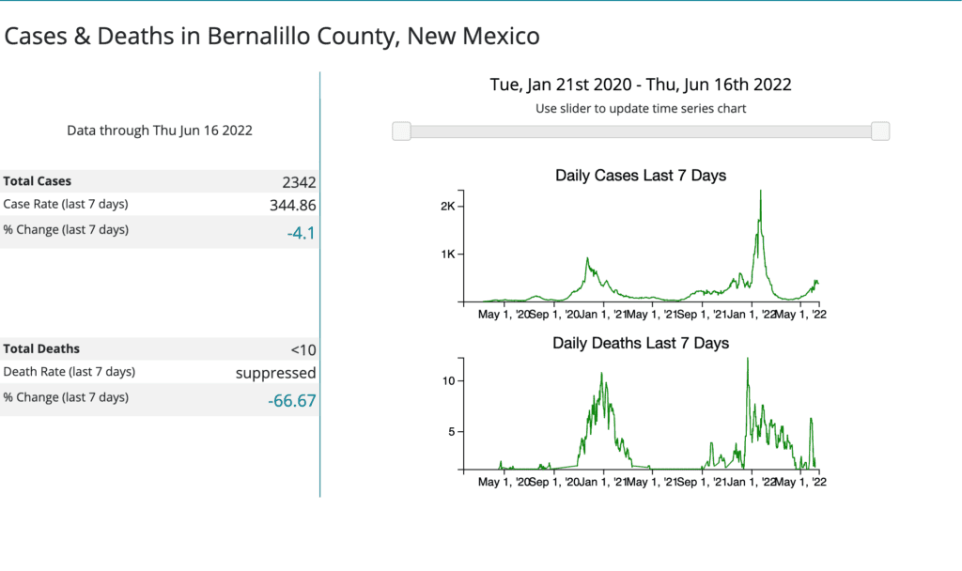Click the -66.67 percent change value
This screenshot has height=571, width=962.
point(292,401)
